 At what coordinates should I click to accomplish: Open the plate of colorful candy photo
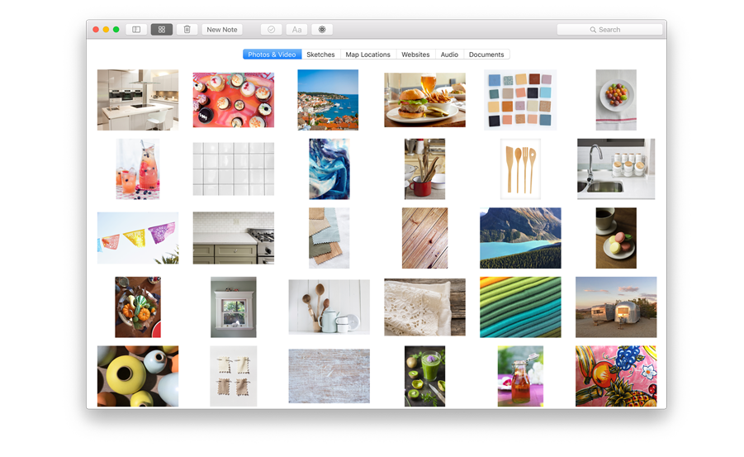(616, 100)
